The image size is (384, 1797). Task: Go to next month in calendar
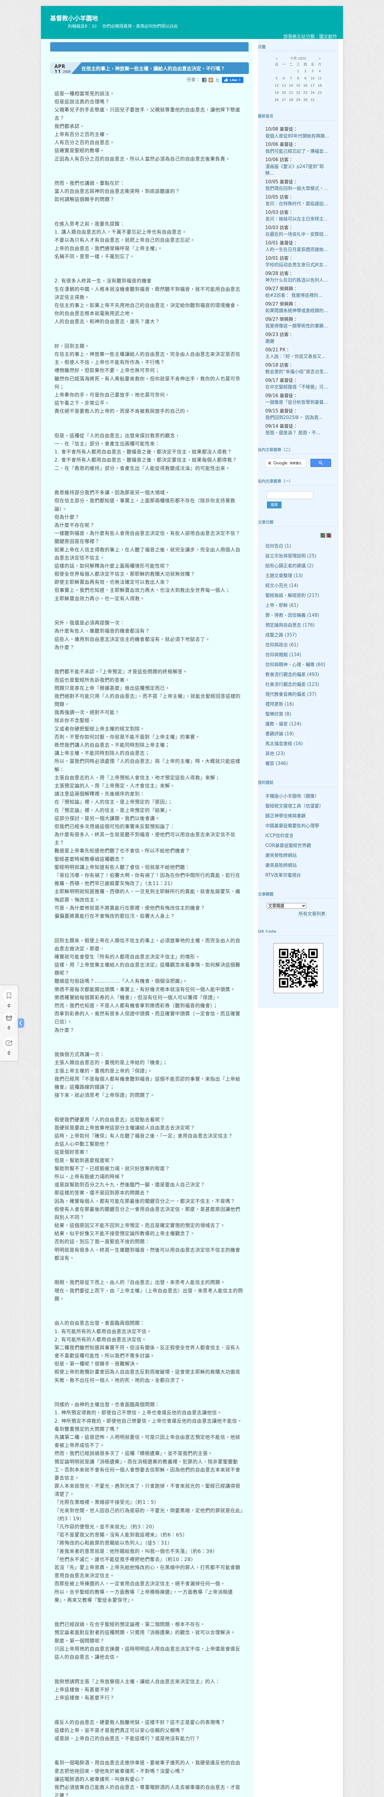tap(320, 59)
